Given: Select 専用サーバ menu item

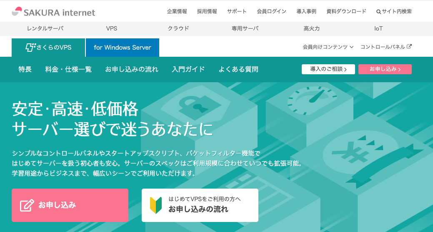Looking at the screenshot, I should coord(245,28).
